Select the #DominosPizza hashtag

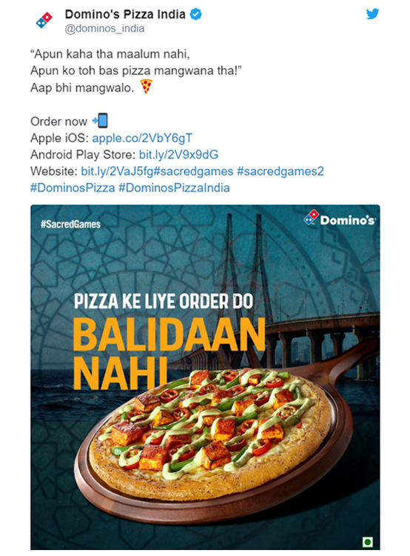73,188
